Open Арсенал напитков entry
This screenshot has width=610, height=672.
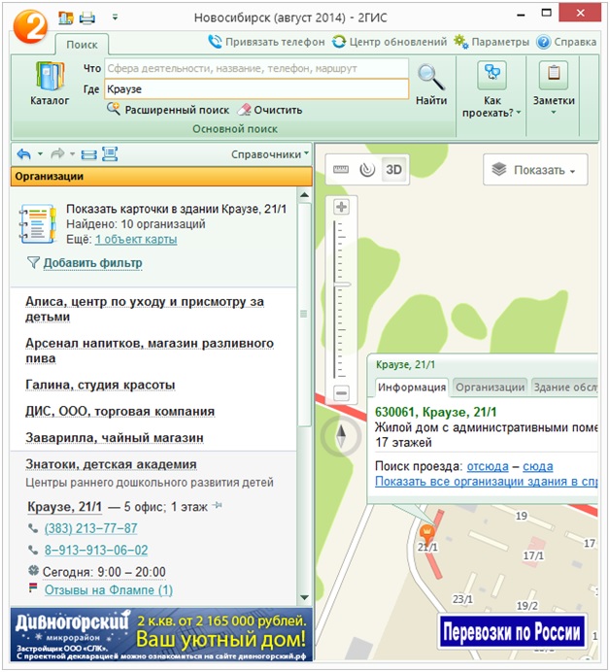[x=150, y=351]
